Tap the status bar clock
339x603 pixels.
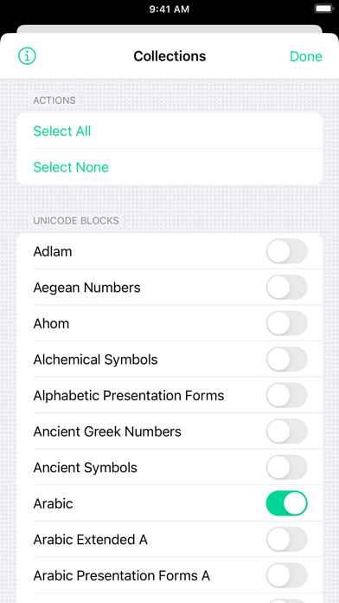[x=169, y=9]
